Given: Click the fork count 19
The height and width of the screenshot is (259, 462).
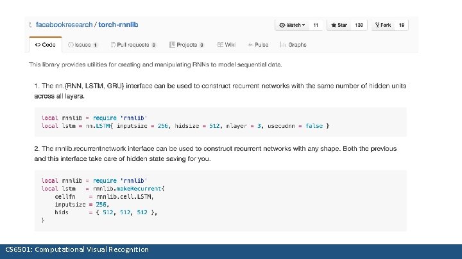Looking at the screenshot, I should point(402,25).
